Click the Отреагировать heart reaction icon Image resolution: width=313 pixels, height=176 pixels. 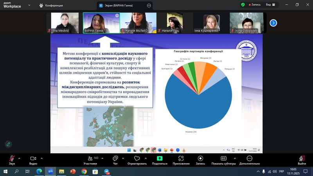pos(137,158)
